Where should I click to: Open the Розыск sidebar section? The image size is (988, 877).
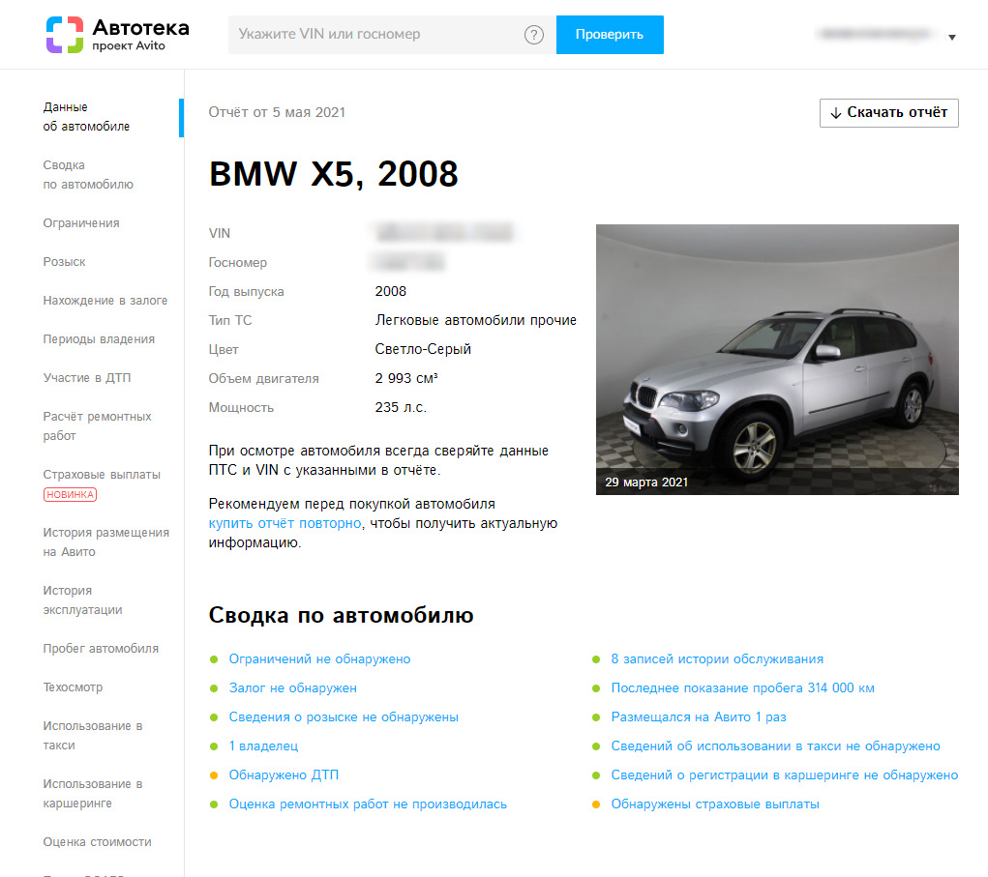(x=64, y=262)
